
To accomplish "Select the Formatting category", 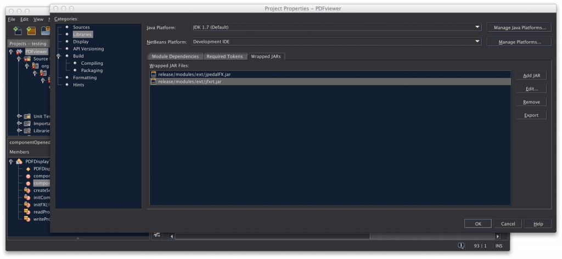I will pos(85,77).
